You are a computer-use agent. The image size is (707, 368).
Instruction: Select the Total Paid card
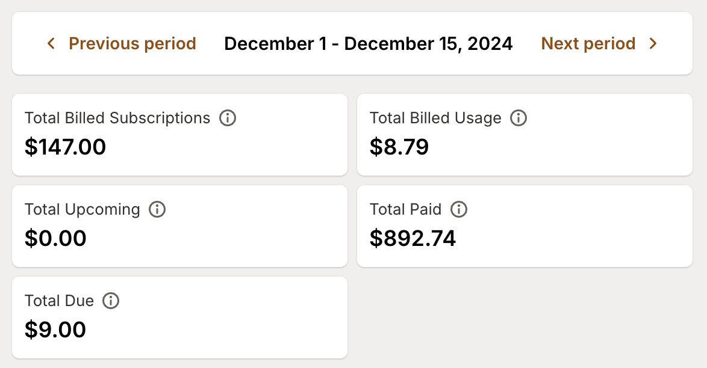click(525, 225)
